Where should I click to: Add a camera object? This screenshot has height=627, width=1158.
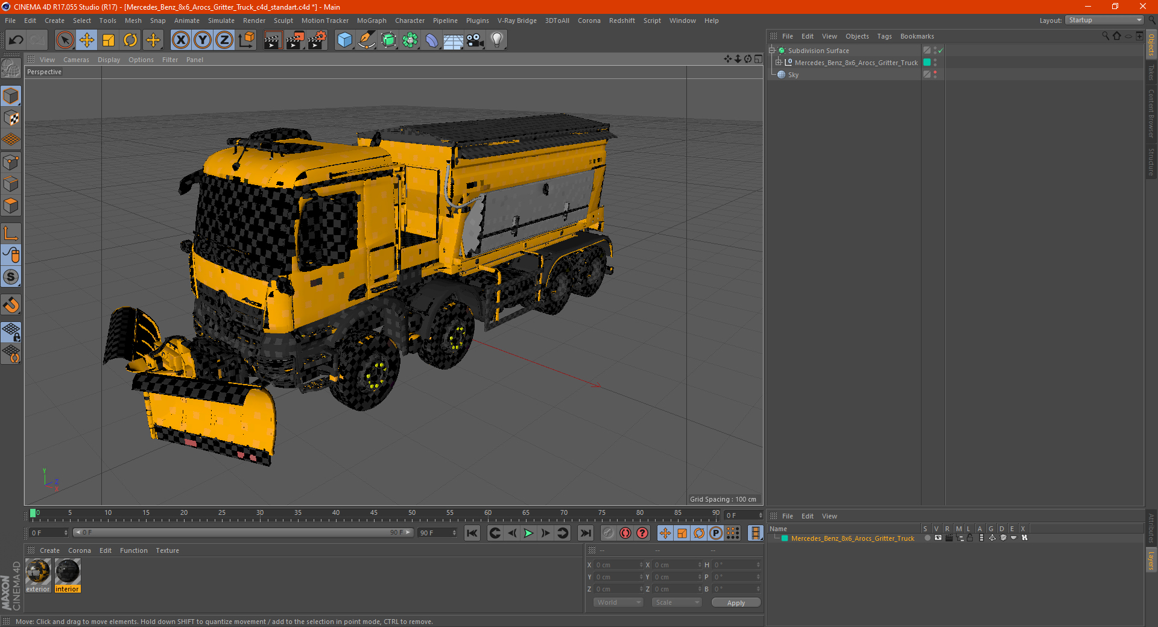tap(475, 40)
